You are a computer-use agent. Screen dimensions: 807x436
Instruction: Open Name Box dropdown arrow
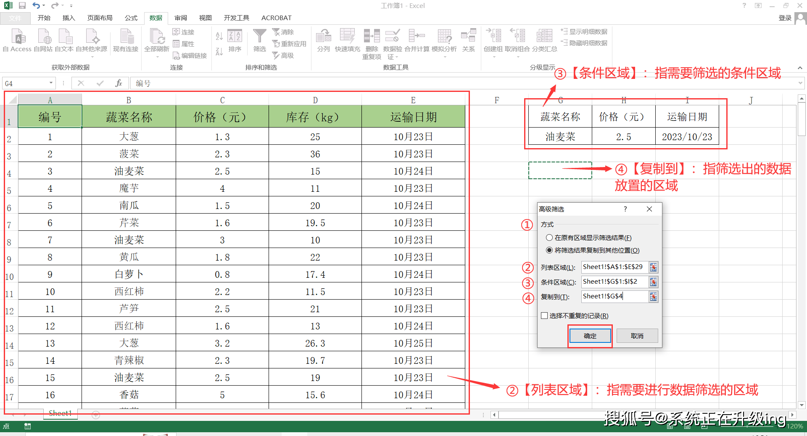pyautogui.click(x=51, y=83)
